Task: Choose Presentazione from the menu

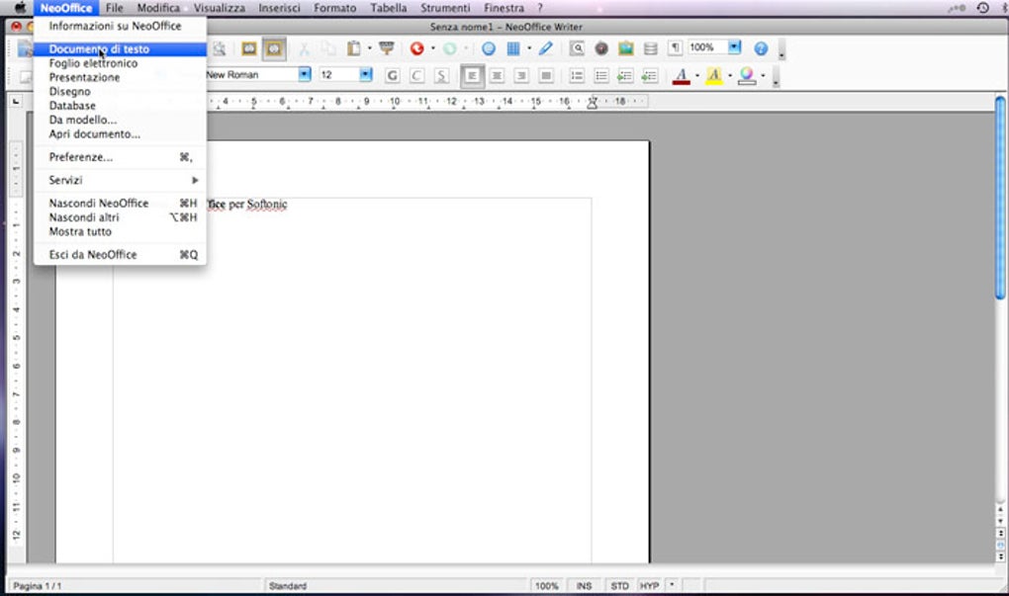Action: tap(121, 77)
